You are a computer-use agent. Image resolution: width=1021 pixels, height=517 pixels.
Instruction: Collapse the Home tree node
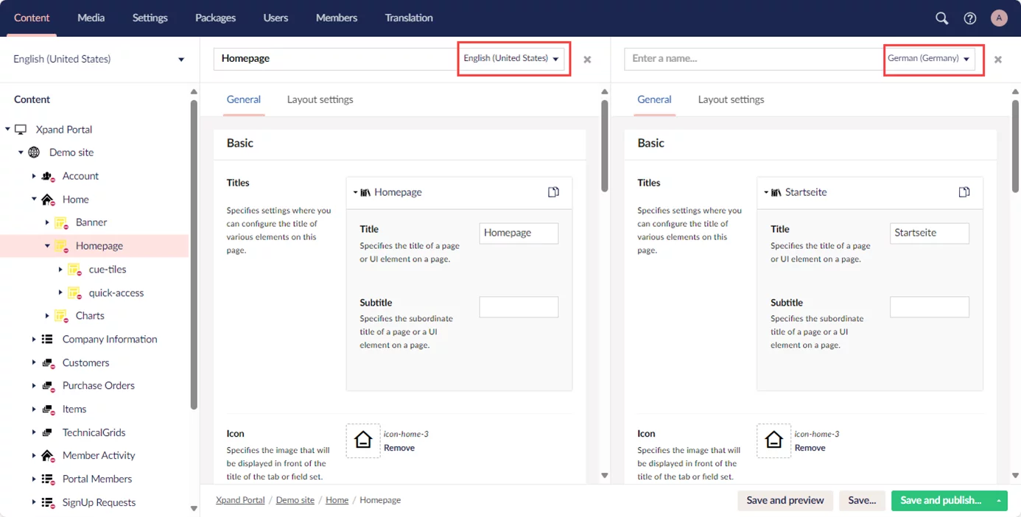coord(34,200)
